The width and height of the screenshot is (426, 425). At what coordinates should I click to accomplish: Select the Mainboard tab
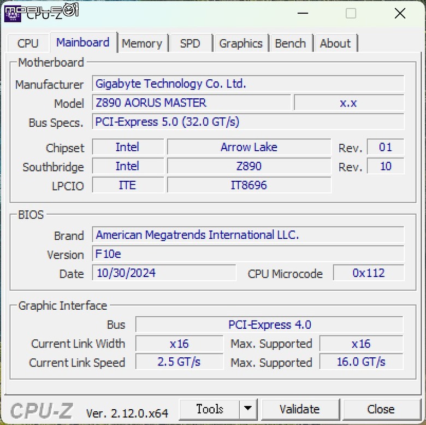83,42
